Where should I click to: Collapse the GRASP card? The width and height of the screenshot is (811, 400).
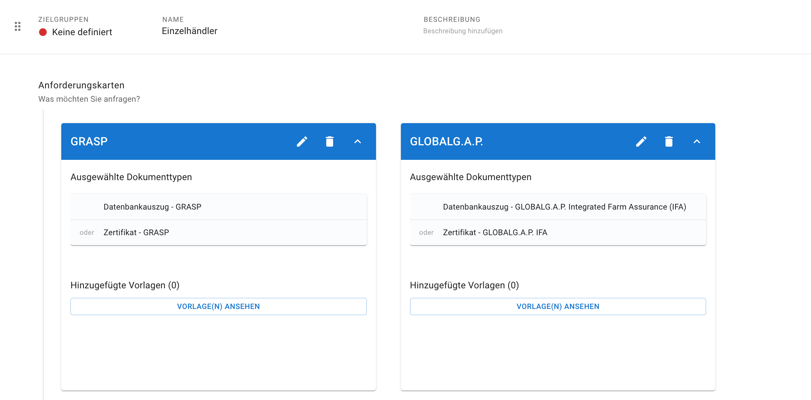[x=358, y=141]
